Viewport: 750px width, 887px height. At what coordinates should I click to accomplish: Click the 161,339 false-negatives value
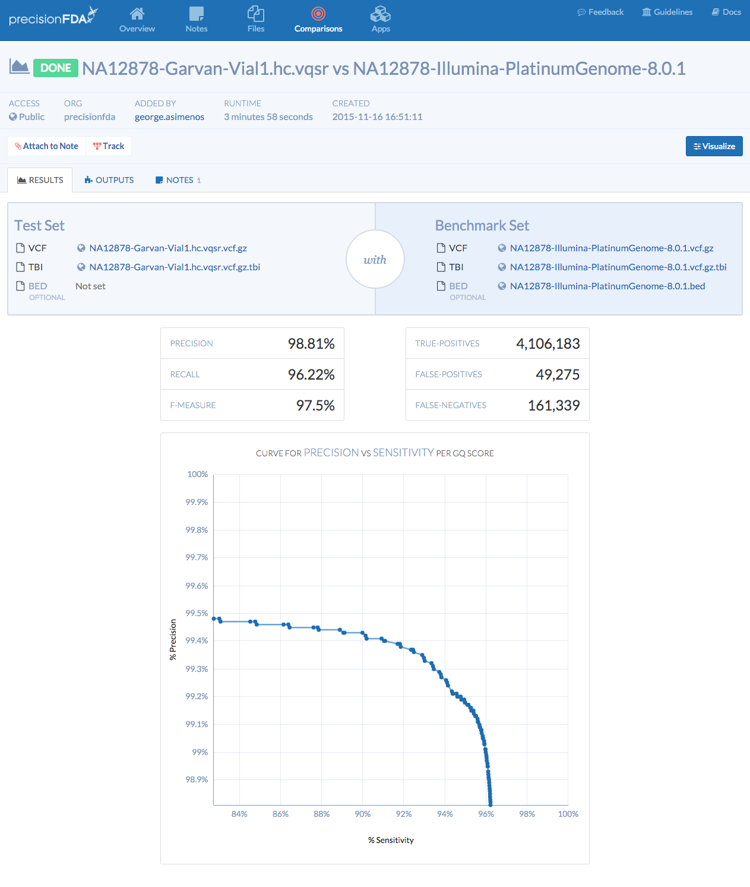click(554, 405)
